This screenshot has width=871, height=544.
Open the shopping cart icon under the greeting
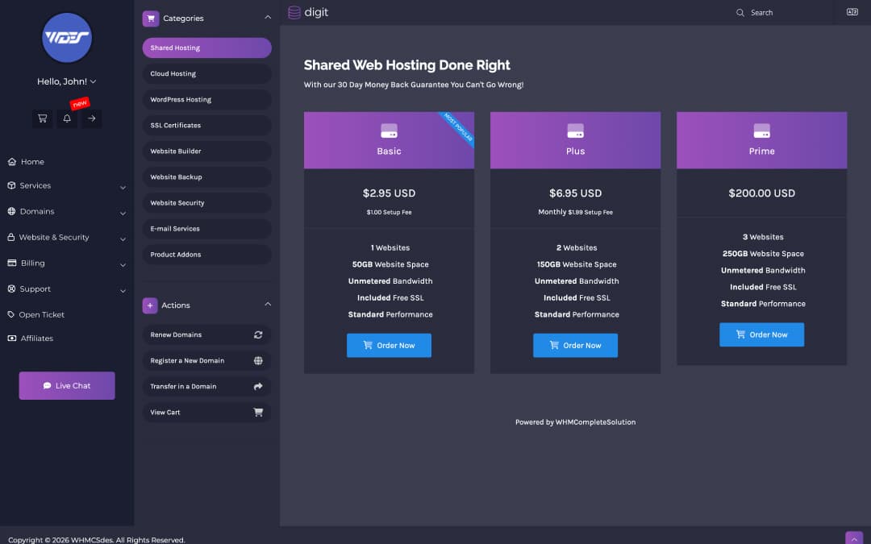[42, 118]
